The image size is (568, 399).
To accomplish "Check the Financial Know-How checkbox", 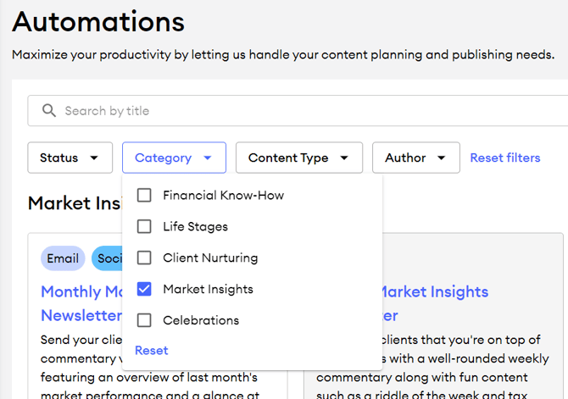I will coord(144,195).
